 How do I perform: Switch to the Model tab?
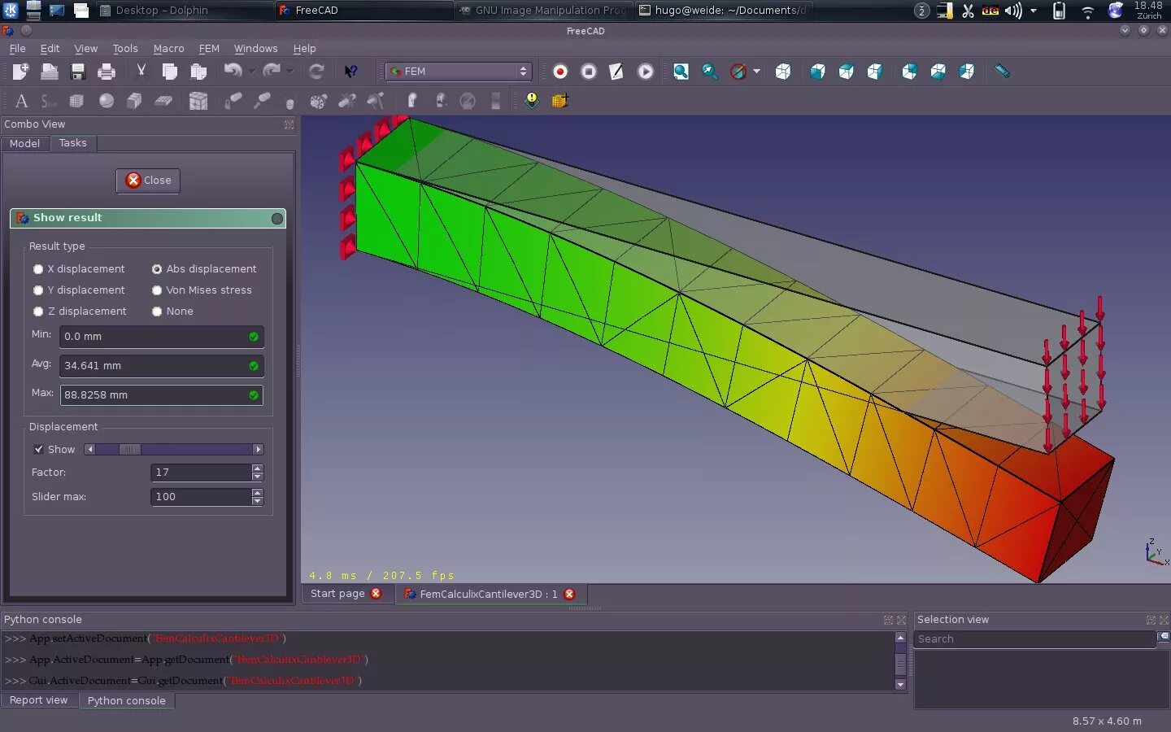tap(24, 143)
